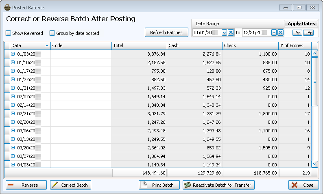Click Reactivate Batch for Transfer

[218, 185]
